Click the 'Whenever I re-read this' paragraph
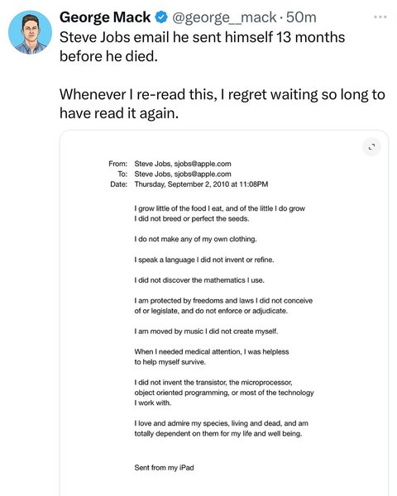The width and height of the screenshot is (397, 496). (x=222, y=104)
